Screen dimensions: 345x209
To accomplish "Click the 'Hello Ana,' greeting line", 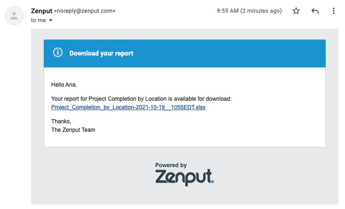I will pos(64,85).
